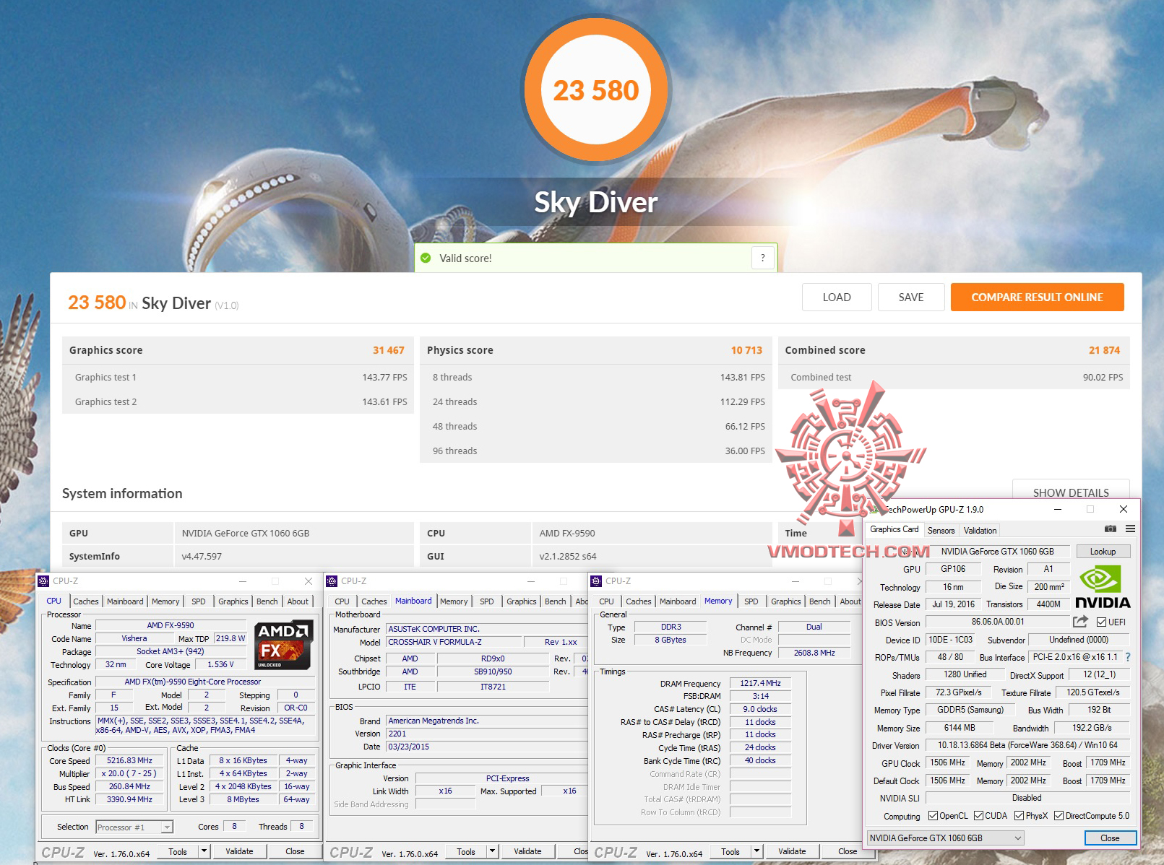Click the Lookup button in GPU-Z

tap(1103, 552)
